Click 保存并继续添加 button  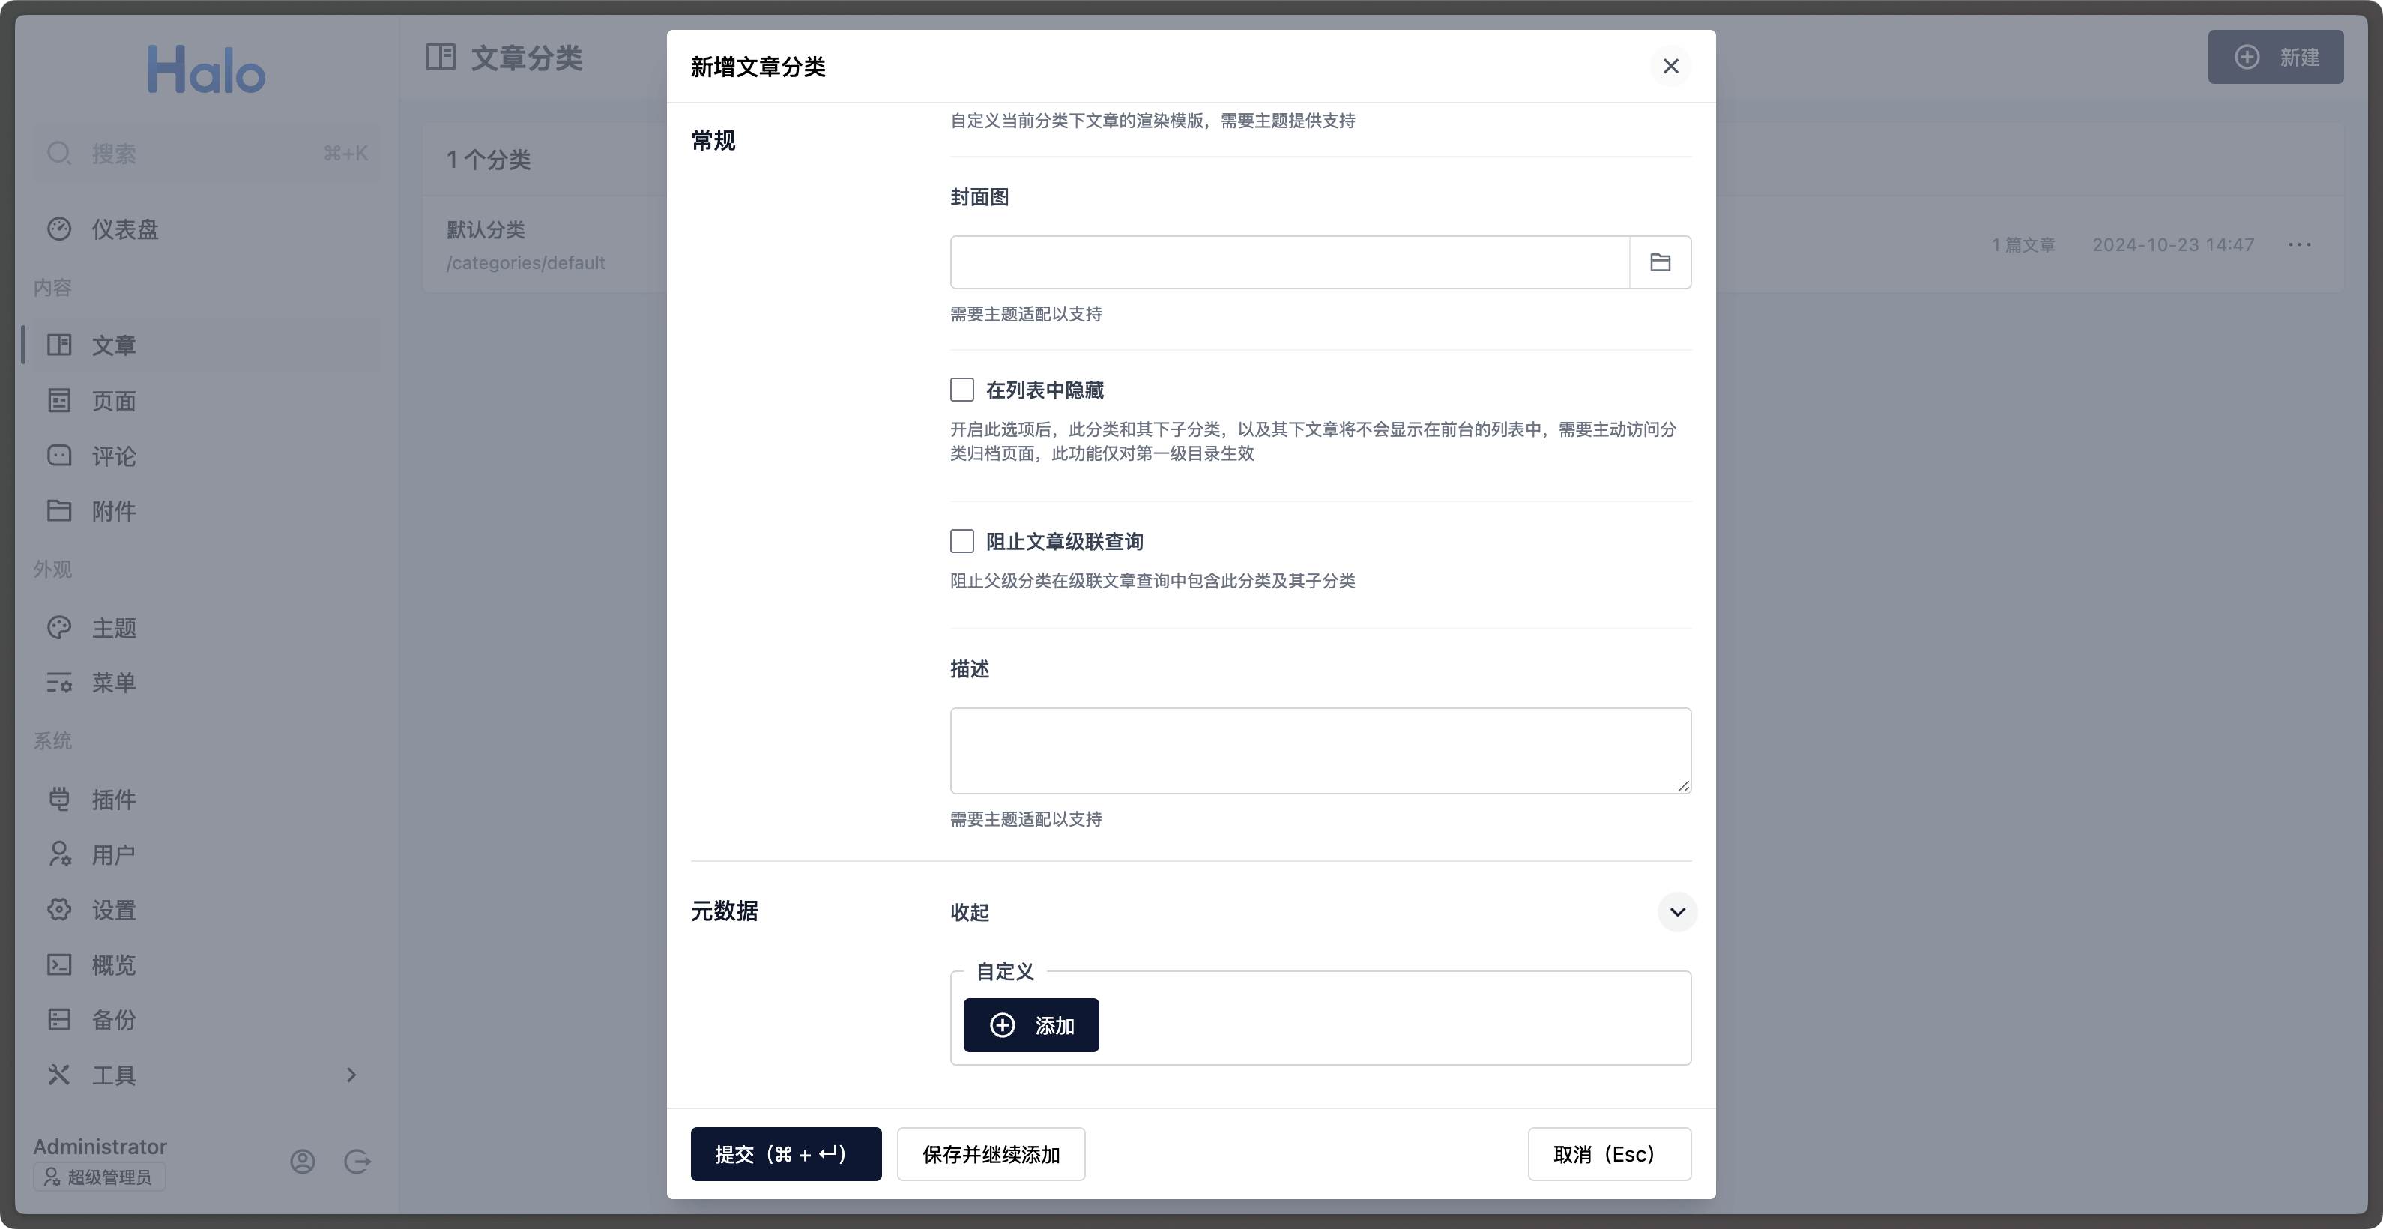(x=990, y=1154)
